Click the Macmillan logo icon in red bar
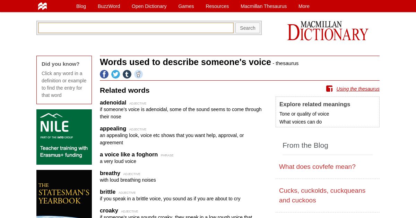Image resolution: width=416 pixels, height=218 pixels. (x=42, y=6)
